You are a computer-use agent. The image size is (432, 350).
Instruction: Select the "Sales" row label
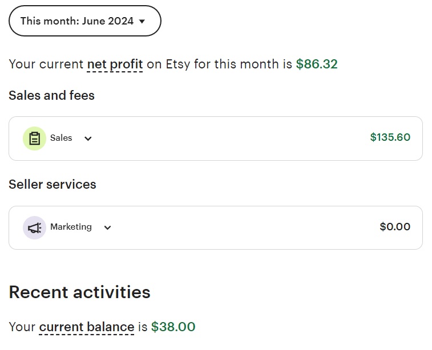click(x=61, y=138)
